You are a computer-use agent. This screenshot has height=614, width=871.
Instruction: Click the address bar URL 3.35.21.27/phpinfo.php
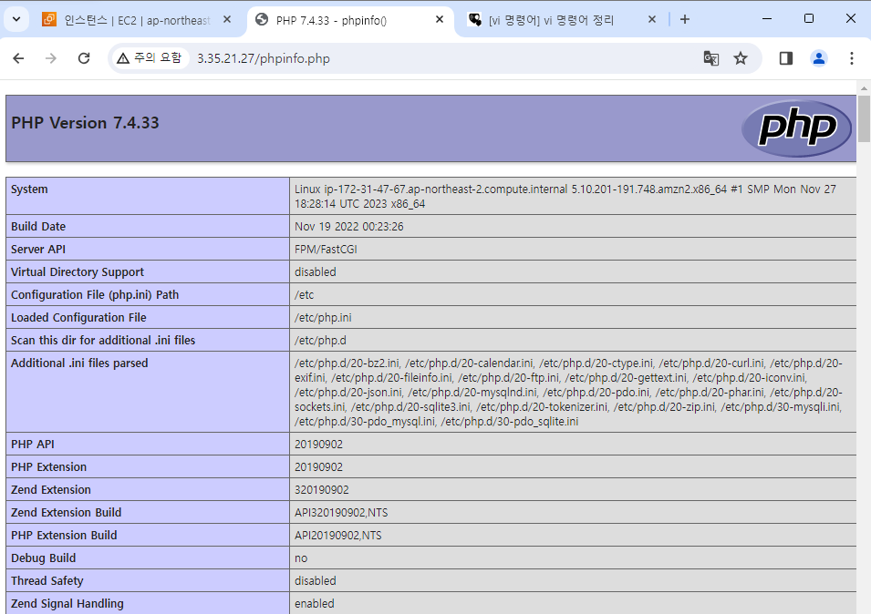click(264, 59)
